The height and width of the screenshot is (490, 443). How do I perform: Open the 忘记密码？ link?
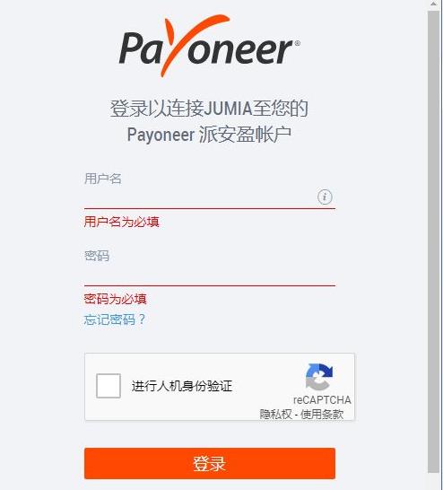pyautogui.click(x=115, y=319)
